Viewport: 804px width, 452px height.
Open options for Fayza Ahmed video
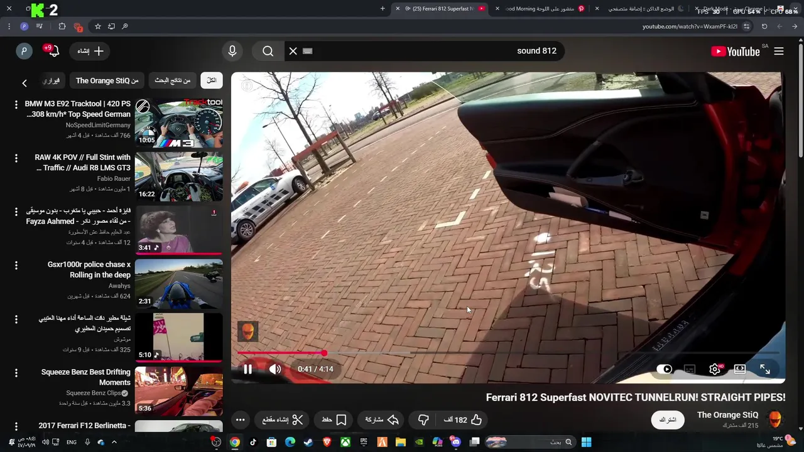[x=16, y=212]
